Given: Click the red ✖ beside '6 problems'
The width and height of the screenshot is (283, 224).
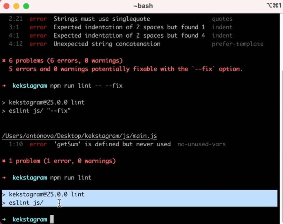Looking at the screenshot, I should click(4, 61).
